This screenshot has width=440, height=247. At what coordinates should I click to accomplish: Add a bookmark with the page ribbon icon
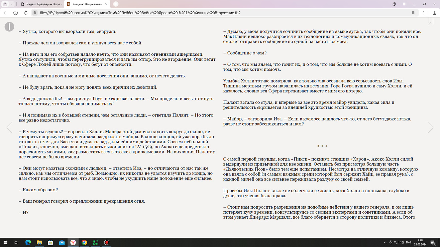pyautogui.click(x=431, y=21)
